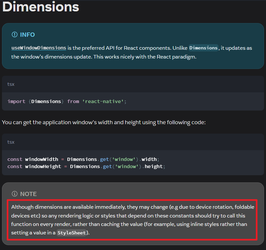Click the windowHeight variable name

(x=43, y=166)
